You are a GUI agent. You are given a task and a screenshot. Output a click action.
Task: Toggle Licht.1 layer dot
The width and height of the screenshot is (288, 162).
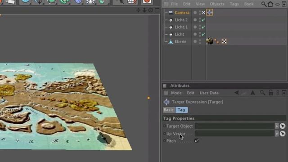coord(195,27)
